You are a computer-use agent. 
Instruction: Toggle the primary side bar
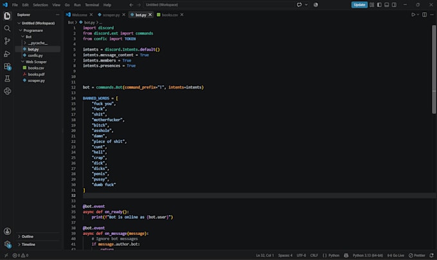pyautogui.click(x=379, y=4)
